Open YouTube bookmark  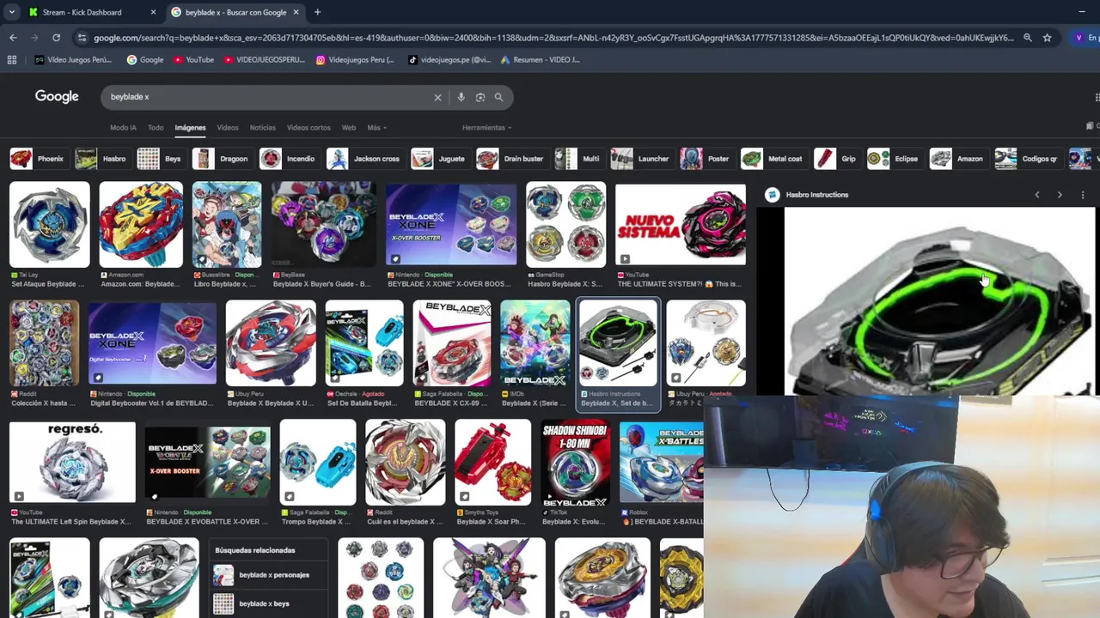click(193, 60)
